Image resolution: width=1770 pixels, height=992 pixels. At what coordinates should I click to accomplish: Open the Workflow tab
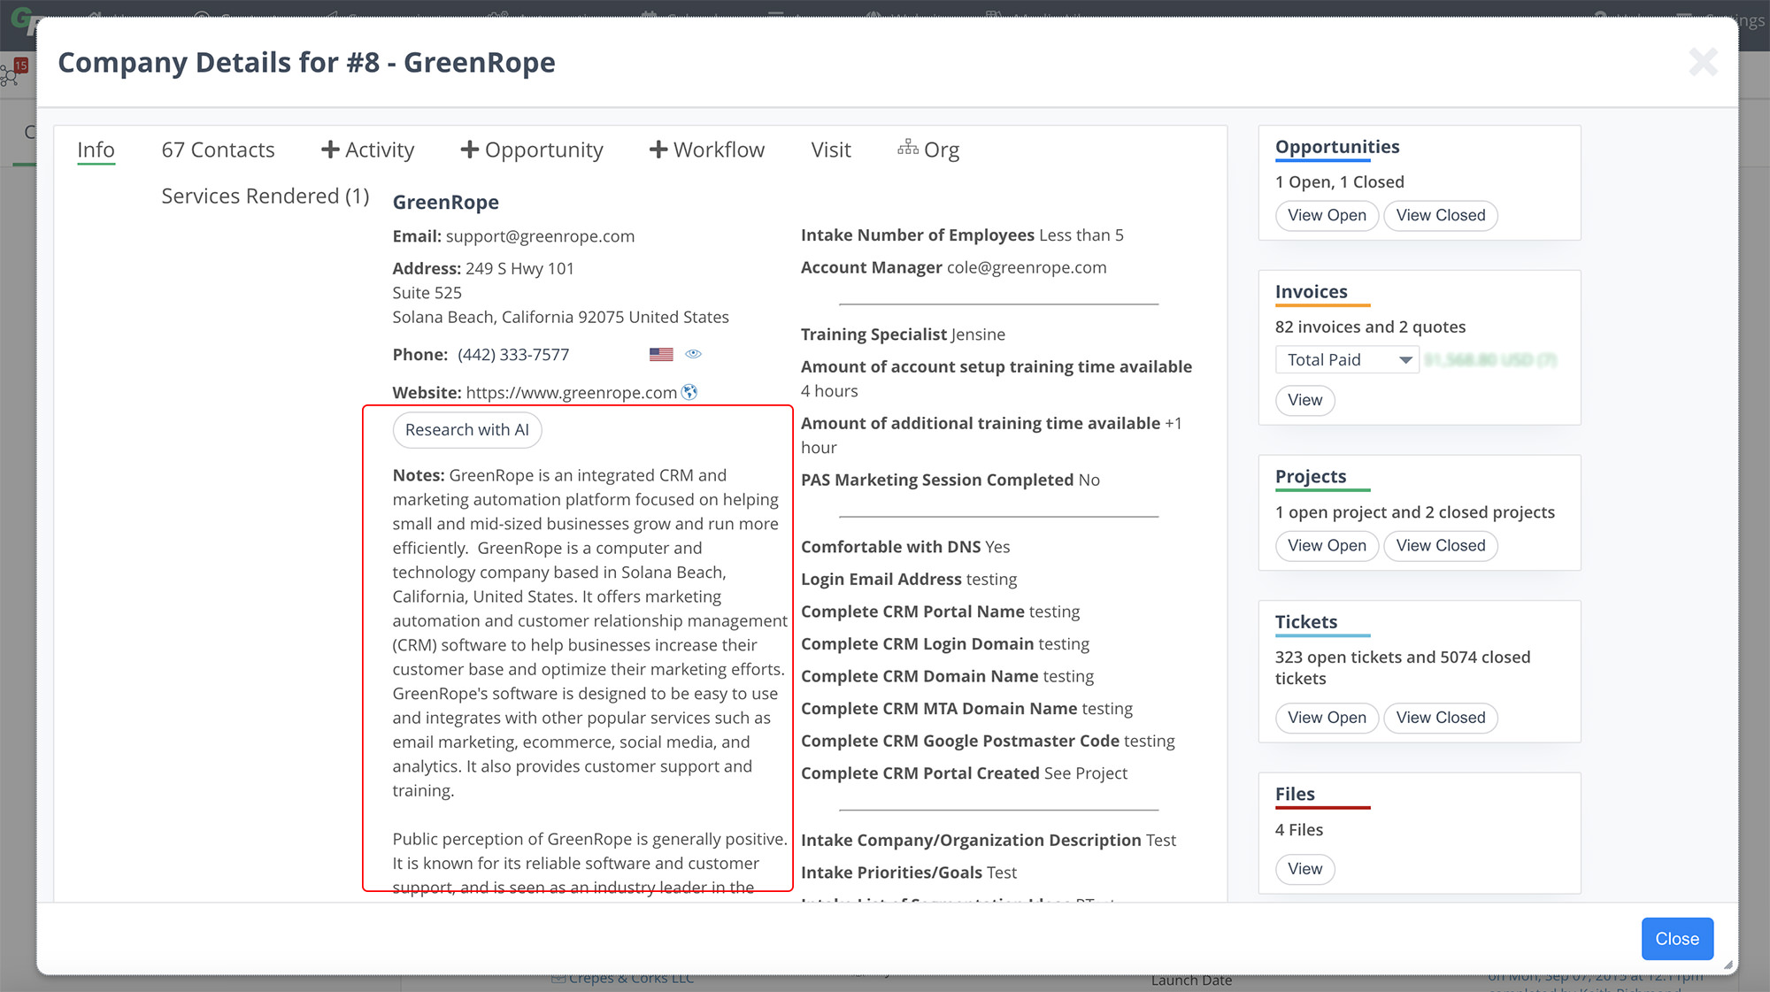[719, 150]
